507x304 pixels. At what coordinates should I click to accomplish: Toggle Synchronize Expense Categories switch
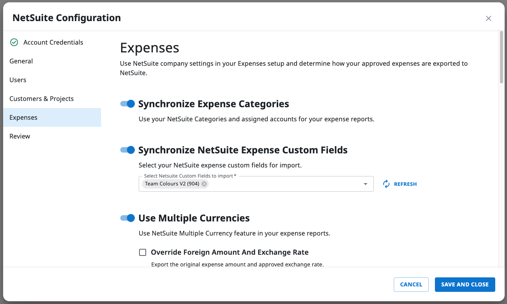click(127, 104)
